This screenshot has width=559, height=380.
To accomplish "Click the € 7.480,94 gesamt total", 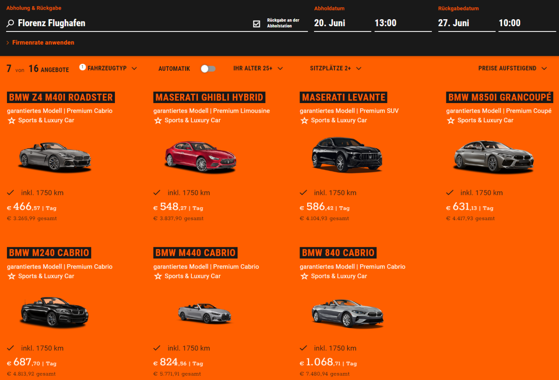I will click(324, 374).
